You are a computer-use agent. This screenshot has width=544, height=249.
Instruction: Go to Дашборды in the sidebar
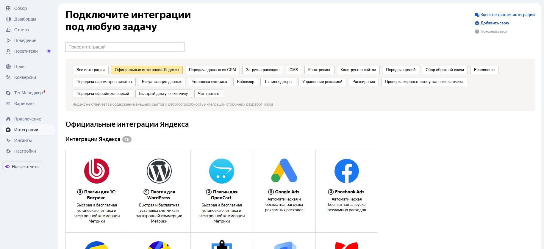25,19
